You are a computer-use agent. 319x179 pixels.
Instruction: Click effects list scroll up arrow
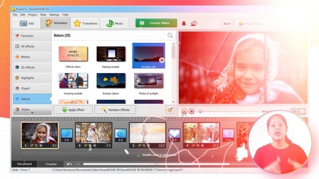pos(173,44)
